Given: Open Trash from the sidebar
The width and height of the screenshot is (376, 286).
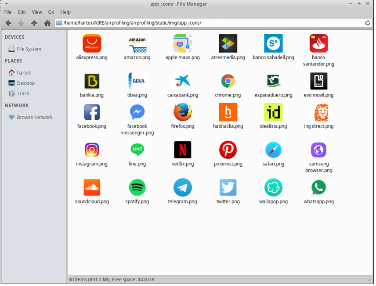Looking at the screenshot, I should point(23,93).
